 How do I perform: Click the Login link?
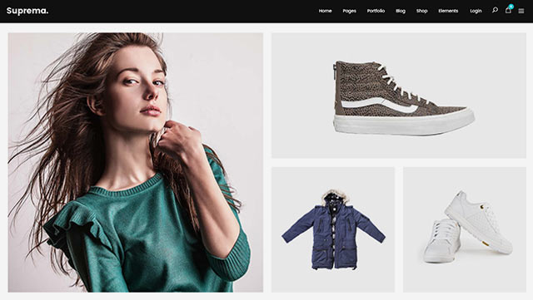point(476,11)
